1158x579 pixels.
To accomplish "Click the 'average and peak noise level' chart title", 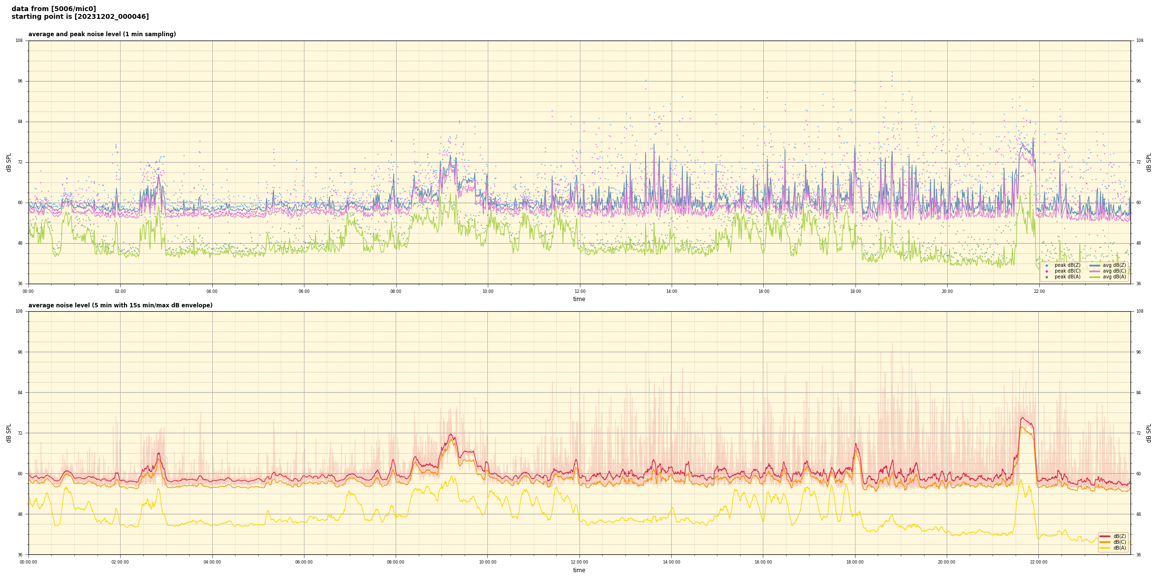I will pyautogui.click(x=102, y=34).
